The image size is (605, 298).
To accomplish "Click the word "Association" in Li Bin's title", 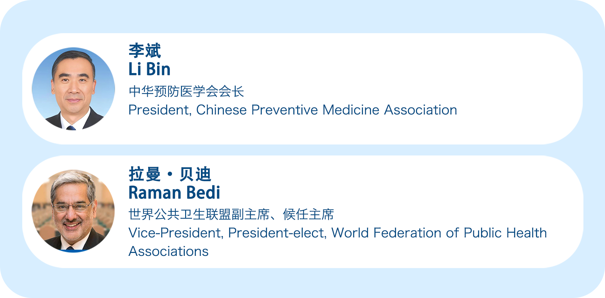I will (x=420, y=110).
